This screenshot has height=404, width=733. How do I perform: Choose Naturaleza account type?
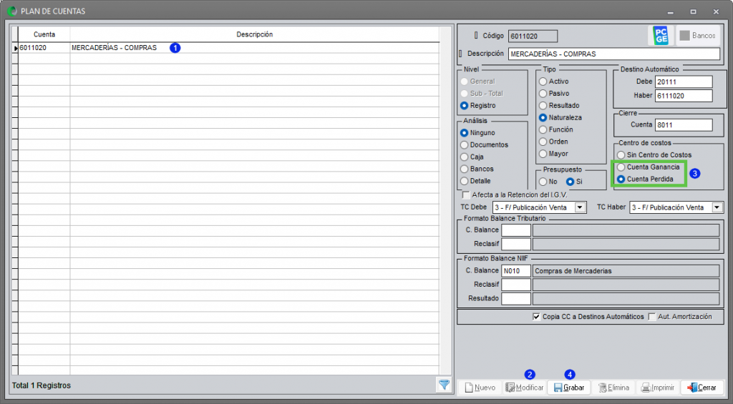(x=543, y=118)
